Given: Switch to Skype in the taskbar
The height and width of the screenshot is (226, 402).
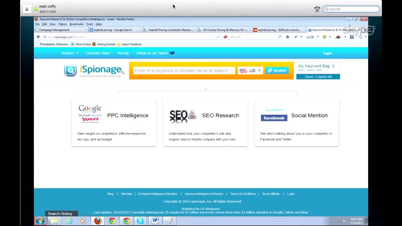Looking at the screenshot, I should pyautogui.click(x=140, y=221).
